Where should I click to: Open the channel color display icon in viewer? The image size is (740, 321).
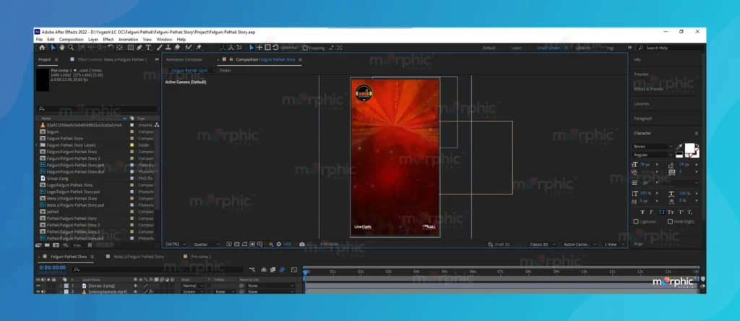pyautogui.click(x=272, y=244)
